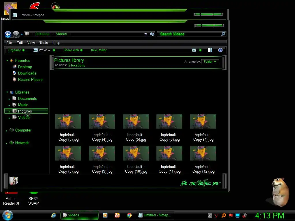Collapse the Favorites group
The image size is (295, 221).
(7, 60)
